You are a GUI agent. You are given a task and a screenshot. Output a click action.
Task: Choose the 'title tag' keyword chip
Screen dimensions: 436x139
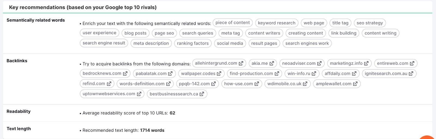(x=340, y=23)
